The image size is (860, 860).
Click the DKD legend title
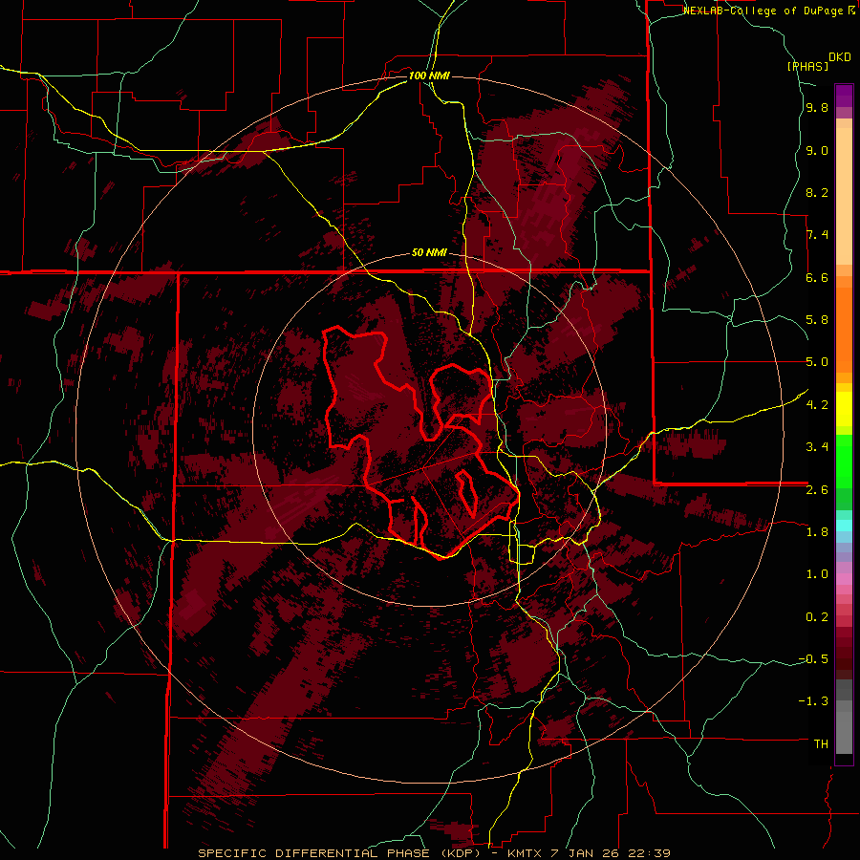[840, 57]
